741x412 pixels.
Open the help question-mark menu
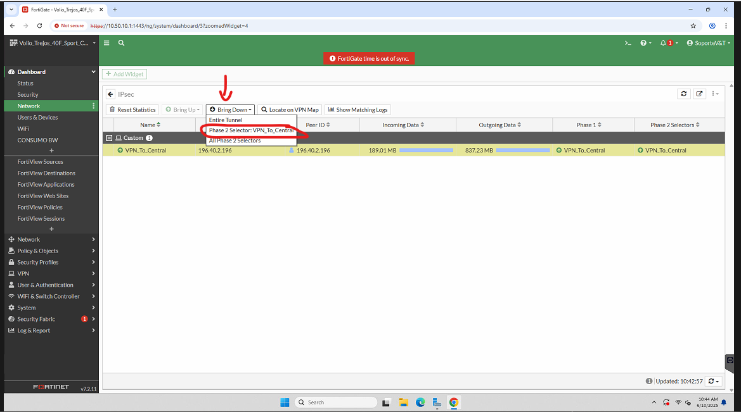(645, 43)
